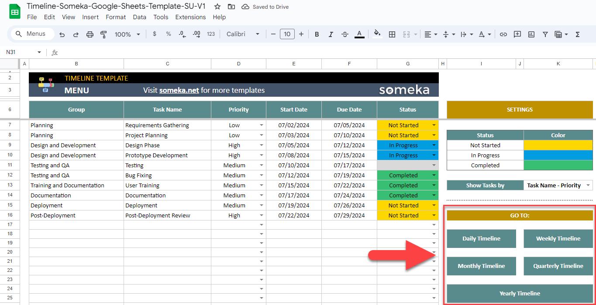
Task: Apply strikethrough formatting
Action: tap(345, 34)
